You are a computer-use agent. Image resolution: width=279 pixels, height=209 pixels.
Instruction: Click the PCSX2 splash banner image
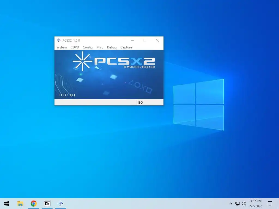[x=109, y=75]
